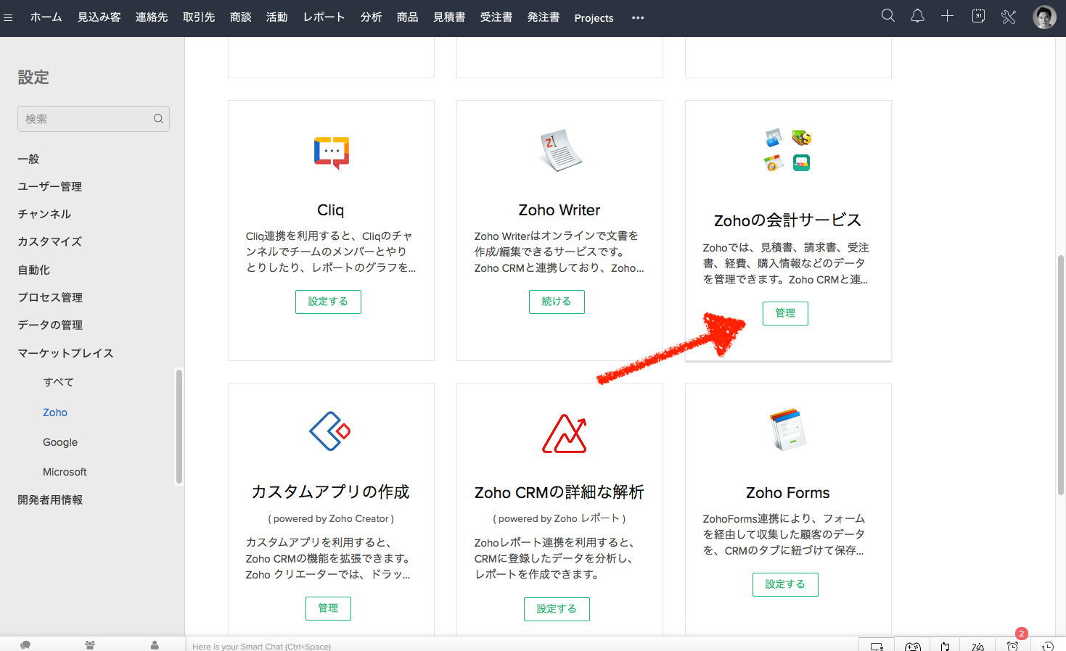Click 設定する under Zoho CRMの詳細な解析
Screen dimensions: 1066x651
557,609
